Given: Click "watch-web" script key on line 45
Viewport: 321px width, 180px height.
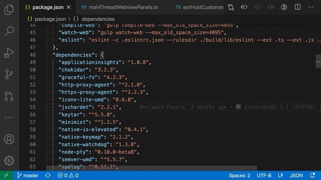Looking at the screenshot, I should click(75, 32).
